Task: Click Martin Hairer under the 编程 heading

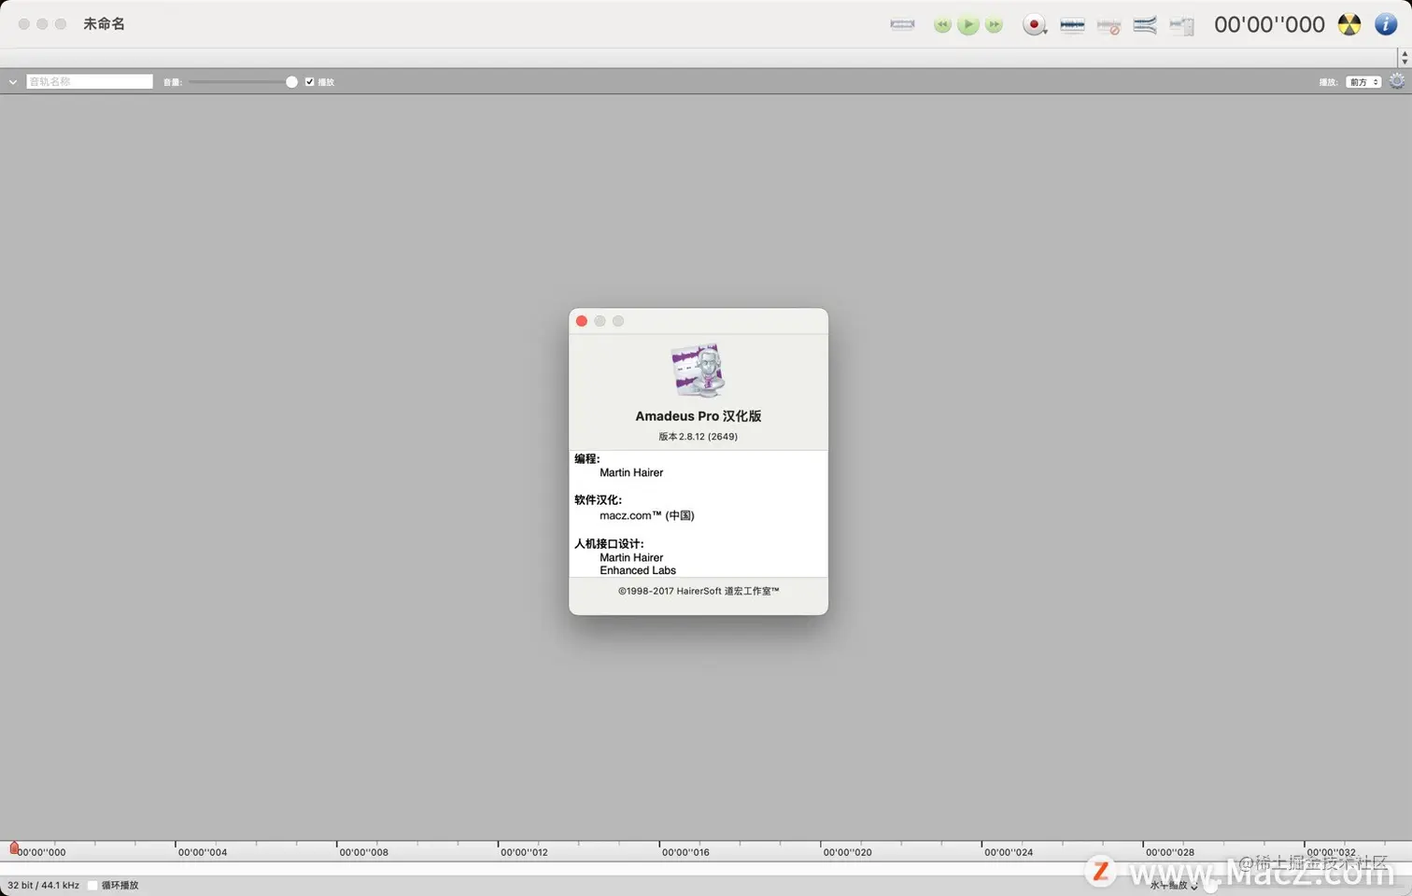Action: 631,473
